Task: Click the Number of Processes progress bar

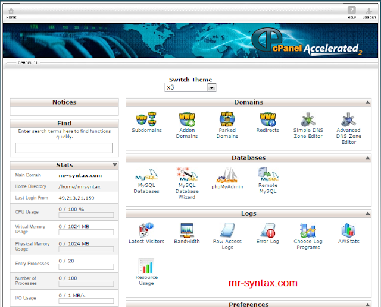Action: pyautogui.click(x=86, y=284)
